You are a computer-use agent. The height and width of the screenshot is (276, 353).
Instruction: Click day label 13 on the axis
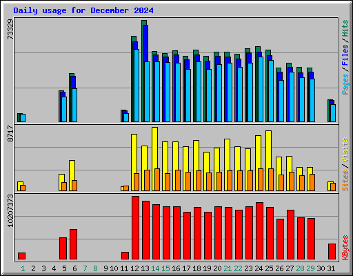point(145,268)
